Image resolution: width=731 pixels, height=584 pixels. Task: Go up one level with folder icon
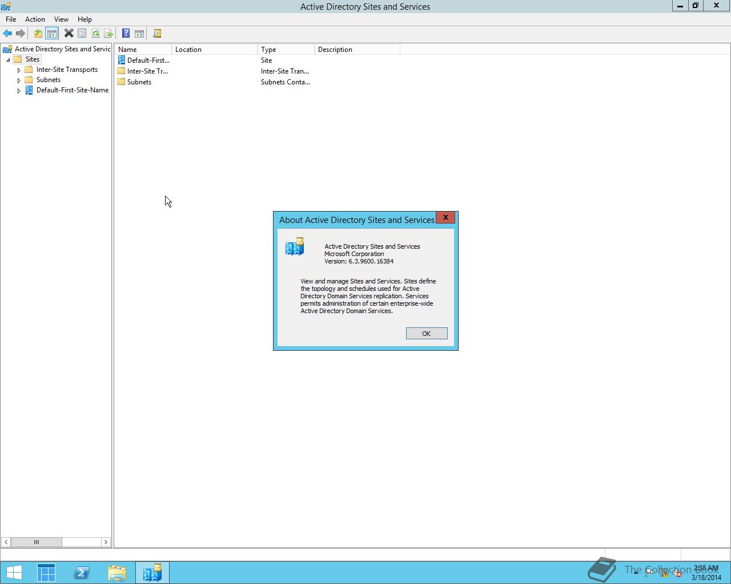pos(38,34)
